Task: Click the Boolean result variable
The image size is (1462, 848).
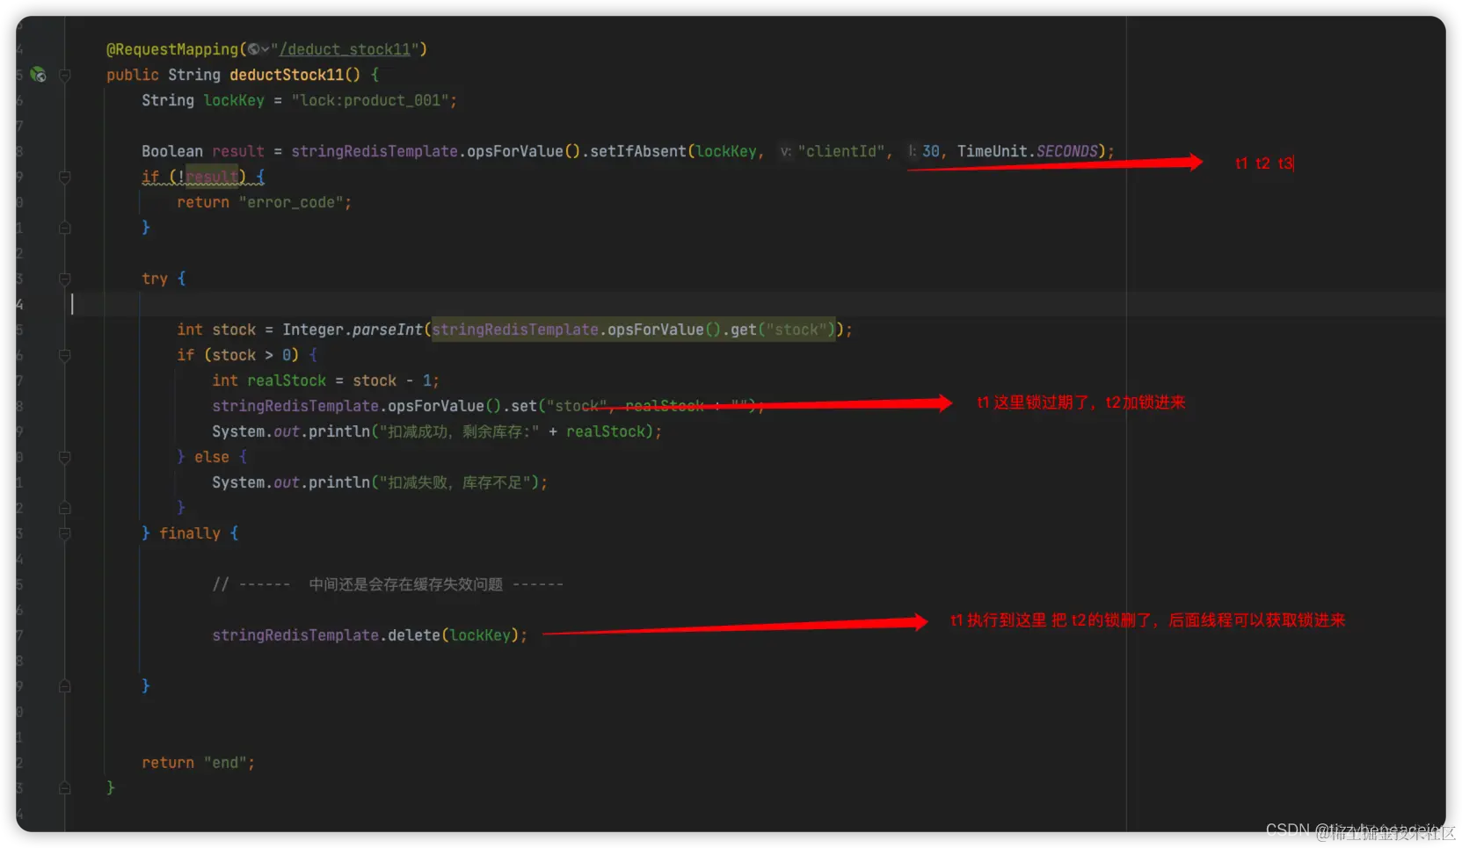Action: click(237, 151)
